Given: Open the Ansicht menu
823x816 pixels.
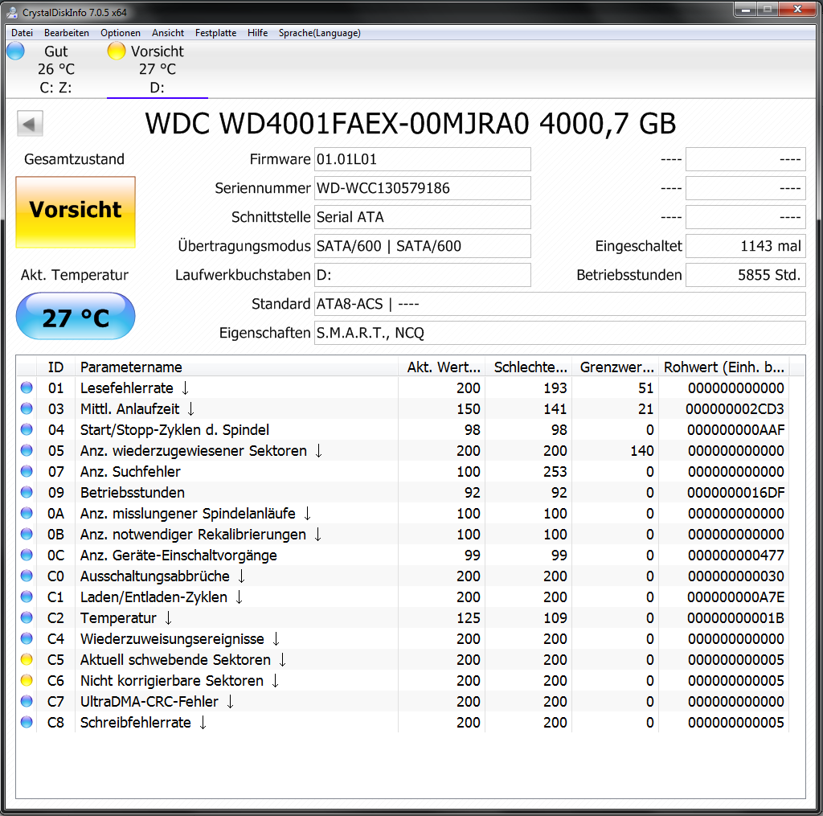Looking at the screenshot, I should (168, 32).
